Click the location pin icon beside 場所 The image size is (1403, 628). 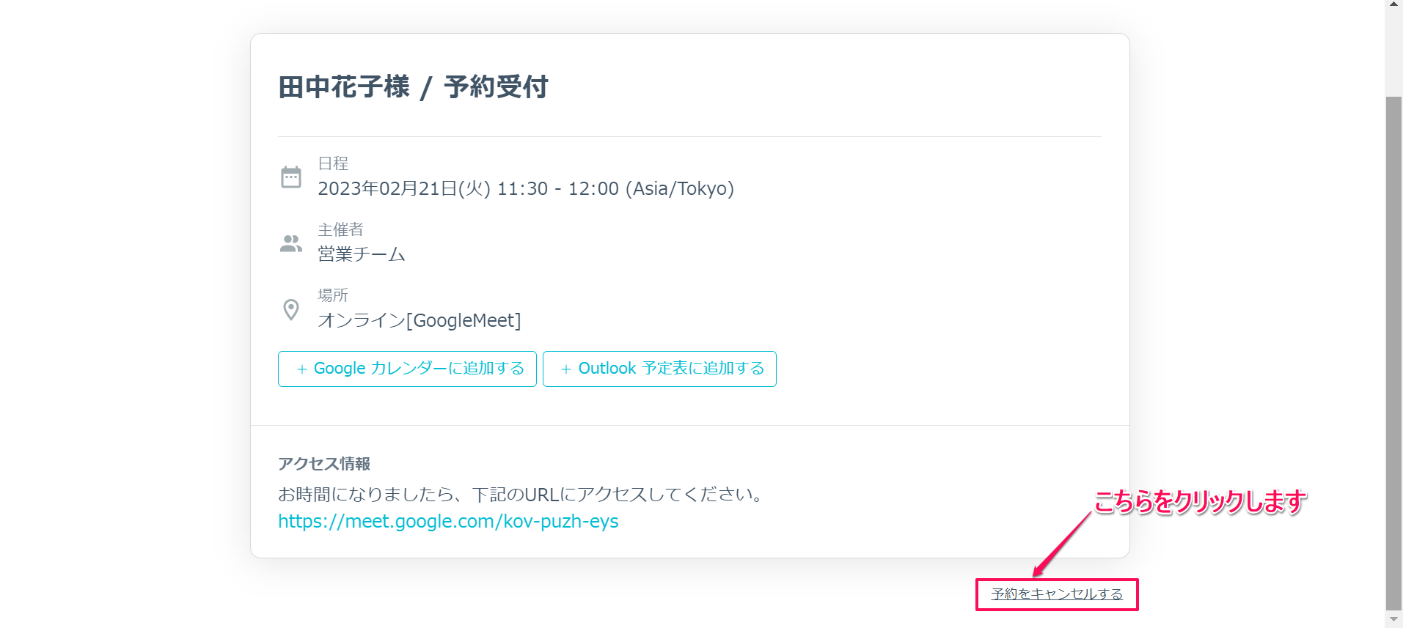tap(291, 309)
